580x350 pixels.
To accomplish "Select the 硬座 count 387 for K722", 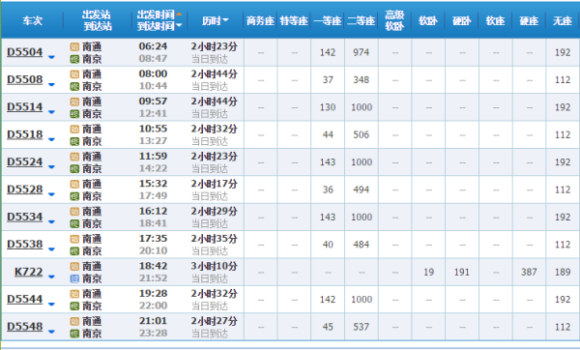I will coord(529,272).
